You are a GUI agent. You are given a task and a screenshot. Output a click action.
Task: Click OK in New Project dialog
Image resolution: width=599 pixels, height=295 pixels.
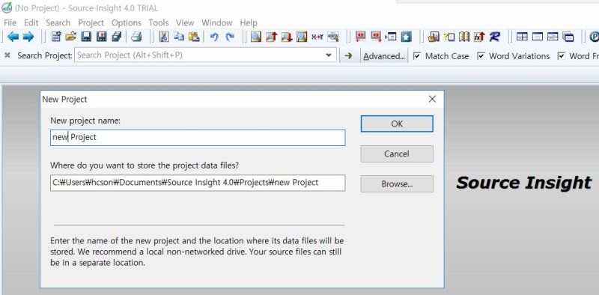397,124
